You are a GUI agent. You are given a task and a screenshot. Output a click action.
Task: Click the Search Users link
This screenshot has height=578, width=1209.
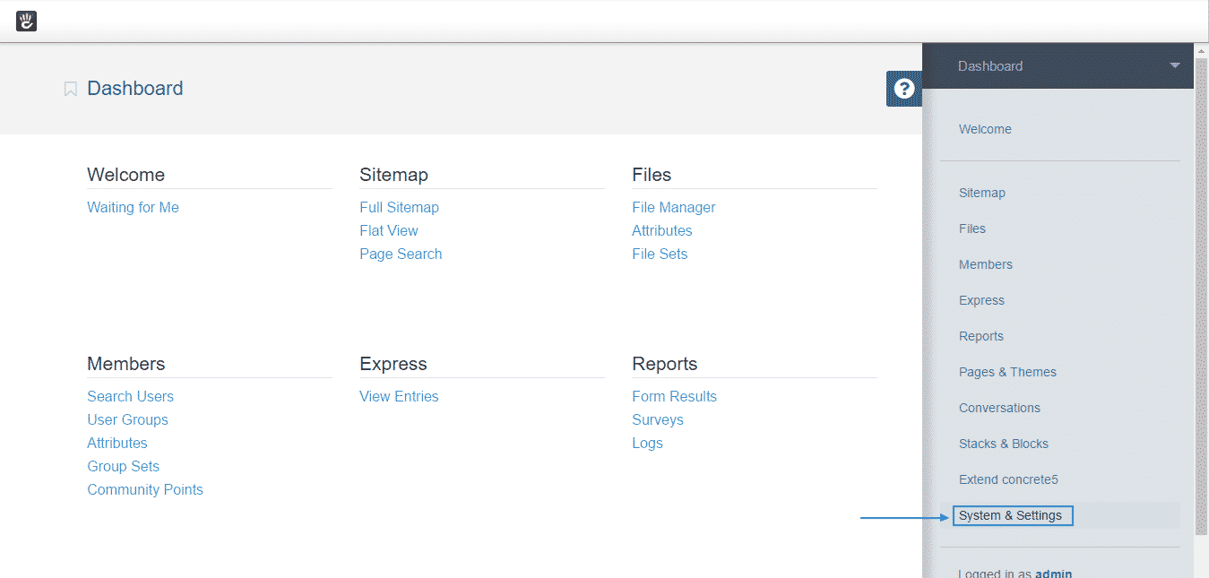click(130, 396)
